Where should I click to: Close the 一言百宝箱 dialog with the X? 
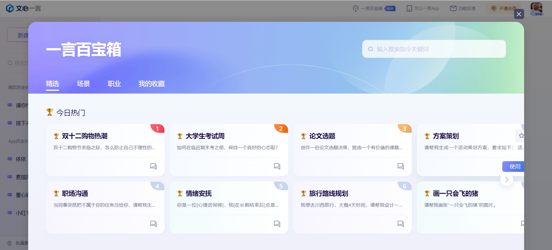tap(519, 14)
